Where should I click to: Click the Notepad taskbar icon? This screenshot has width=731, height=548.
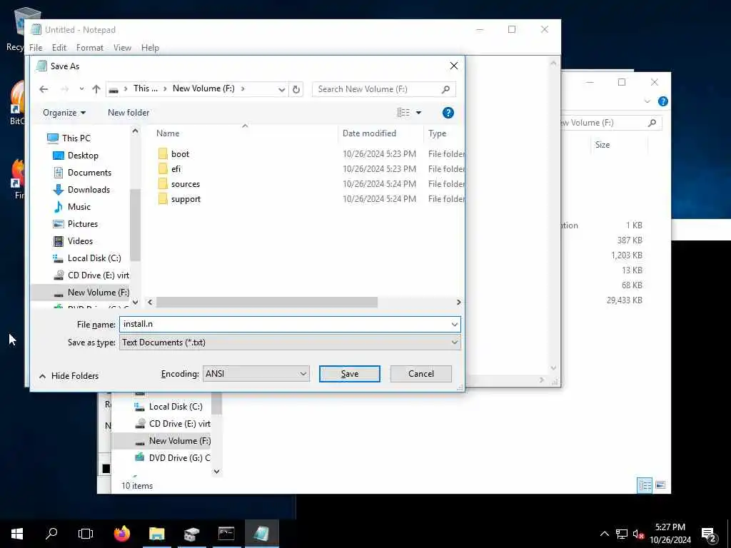point(261,534)
